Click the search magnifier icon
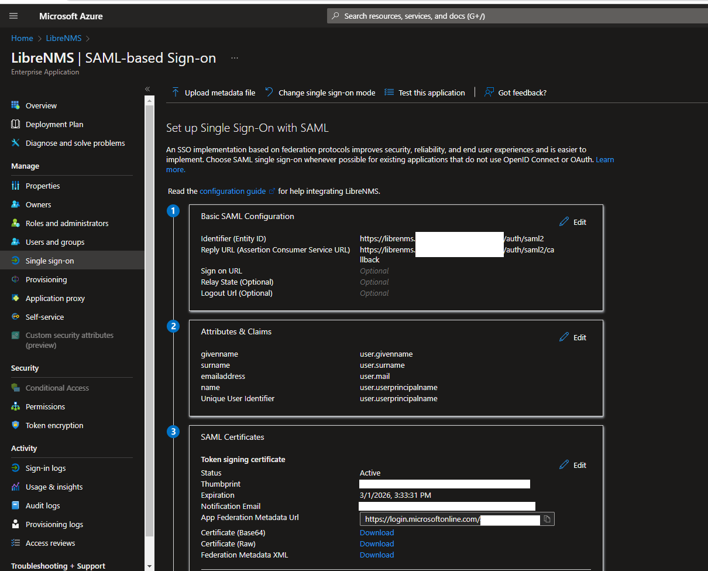 tap(335, 16)
